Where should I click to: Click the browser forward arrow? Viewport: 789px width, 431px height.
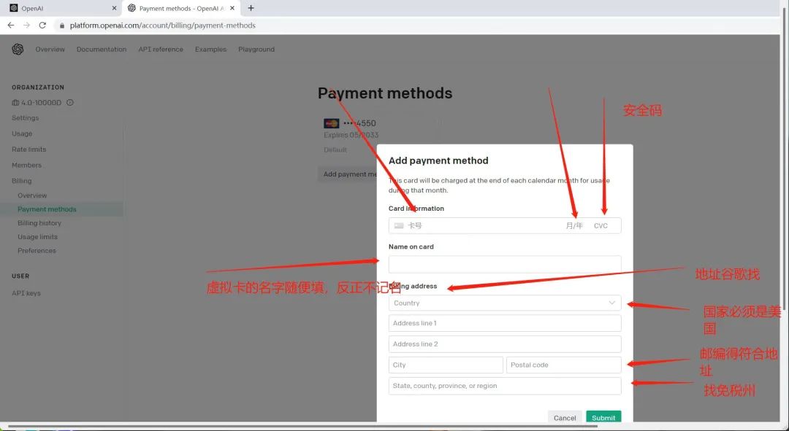[27, 25]
